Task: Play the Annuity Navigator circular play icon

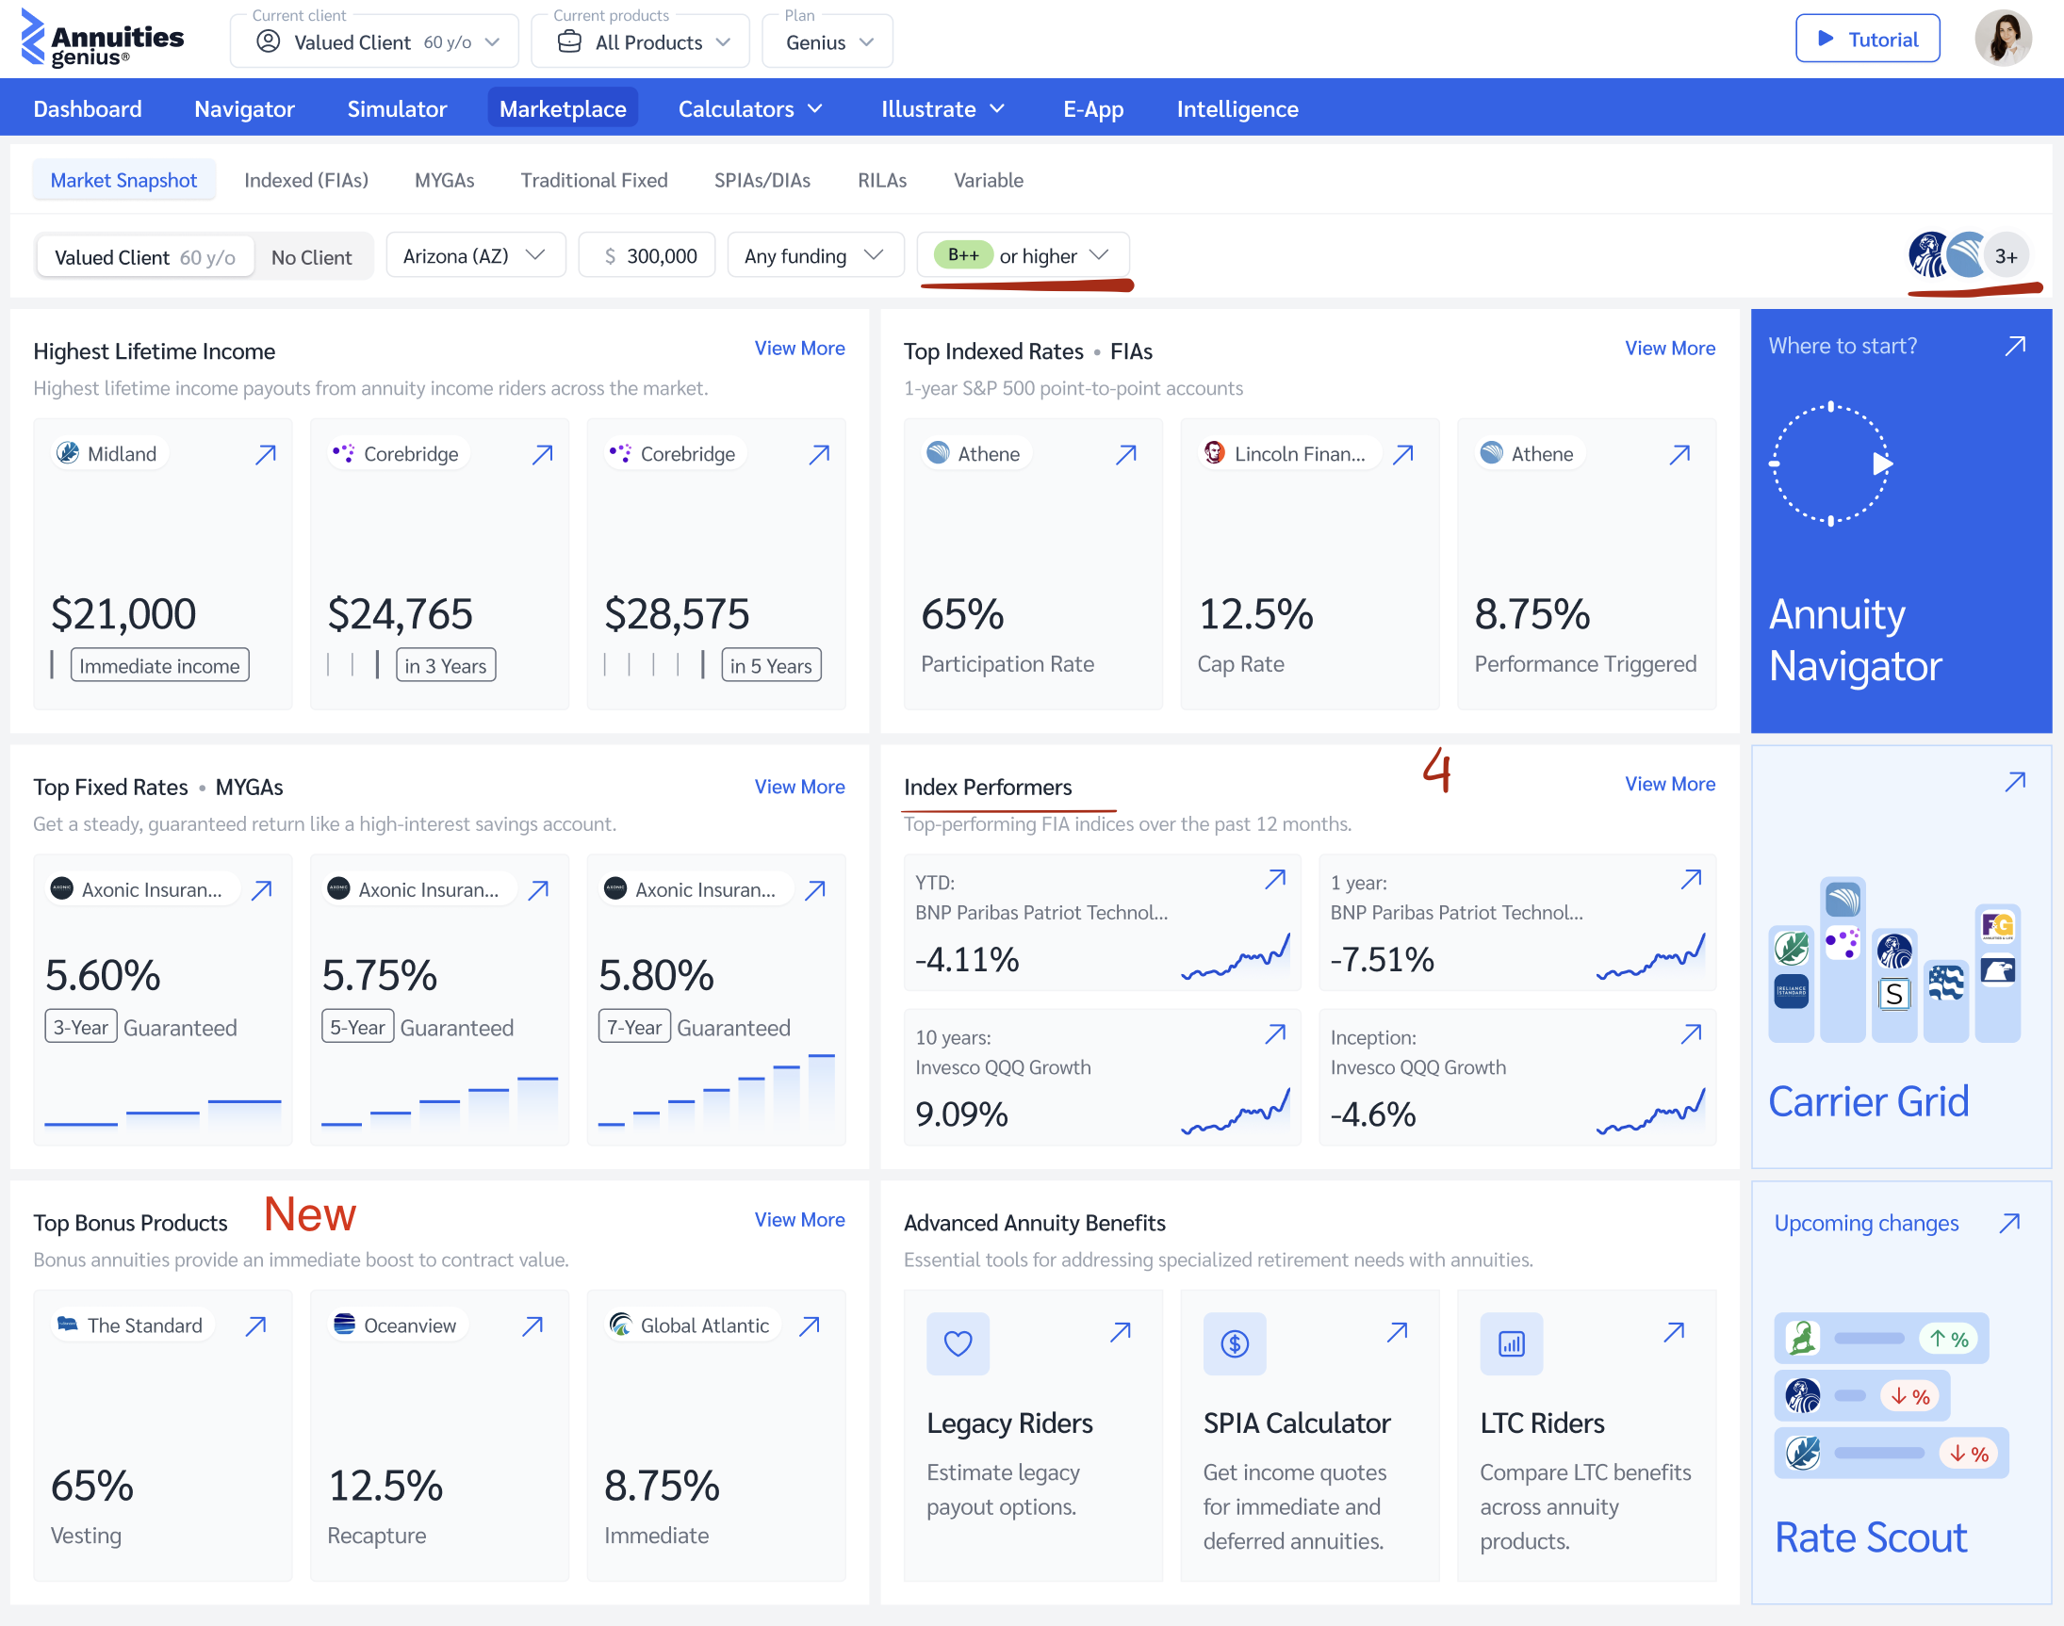Action: click(1831, 463)
